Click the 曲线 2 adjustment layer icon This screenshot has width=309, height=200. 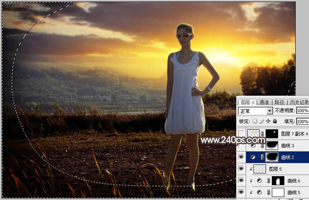[253, 157]
